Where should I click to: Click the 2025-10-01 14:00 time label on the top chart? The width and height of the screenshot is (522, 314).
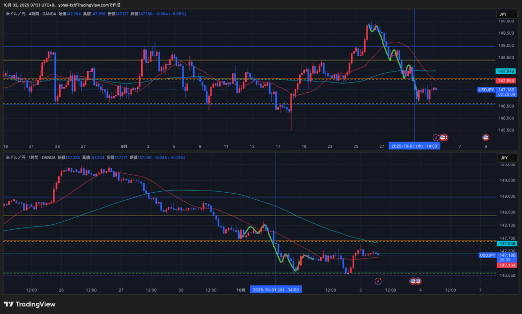[414, 146]
